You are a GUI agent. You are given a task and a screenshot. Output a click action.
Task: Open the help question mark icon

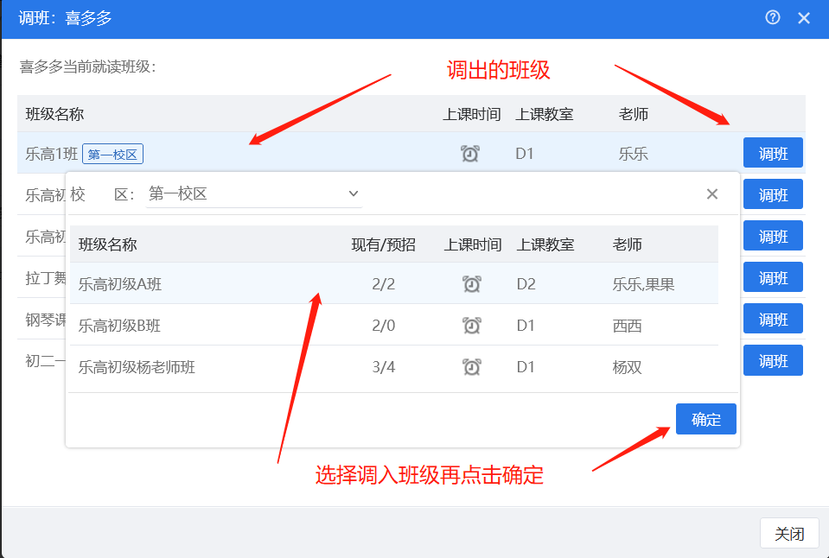pyautogui.click(x=773, y=17)
